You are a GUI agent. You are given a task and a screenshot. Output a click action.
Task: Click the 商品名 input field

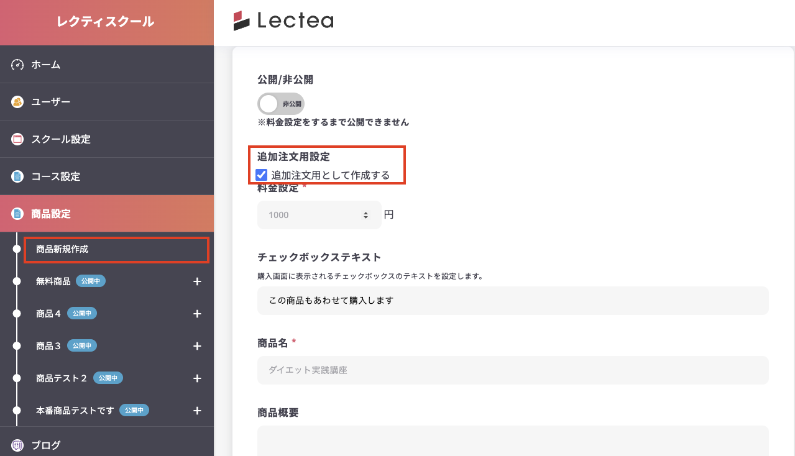(x=513, y=370)
